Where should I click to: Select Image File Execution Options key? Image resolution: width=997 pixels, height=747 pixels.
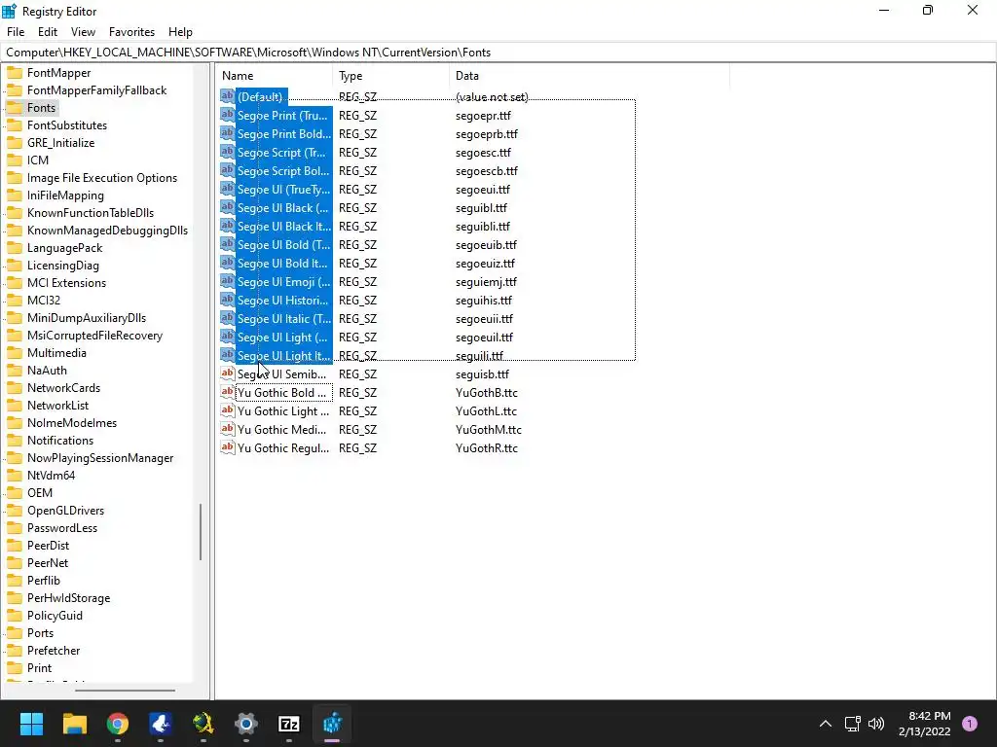[x=101, y=178]
